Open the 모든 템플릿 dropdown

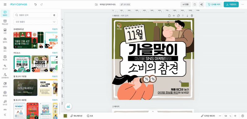36,22
